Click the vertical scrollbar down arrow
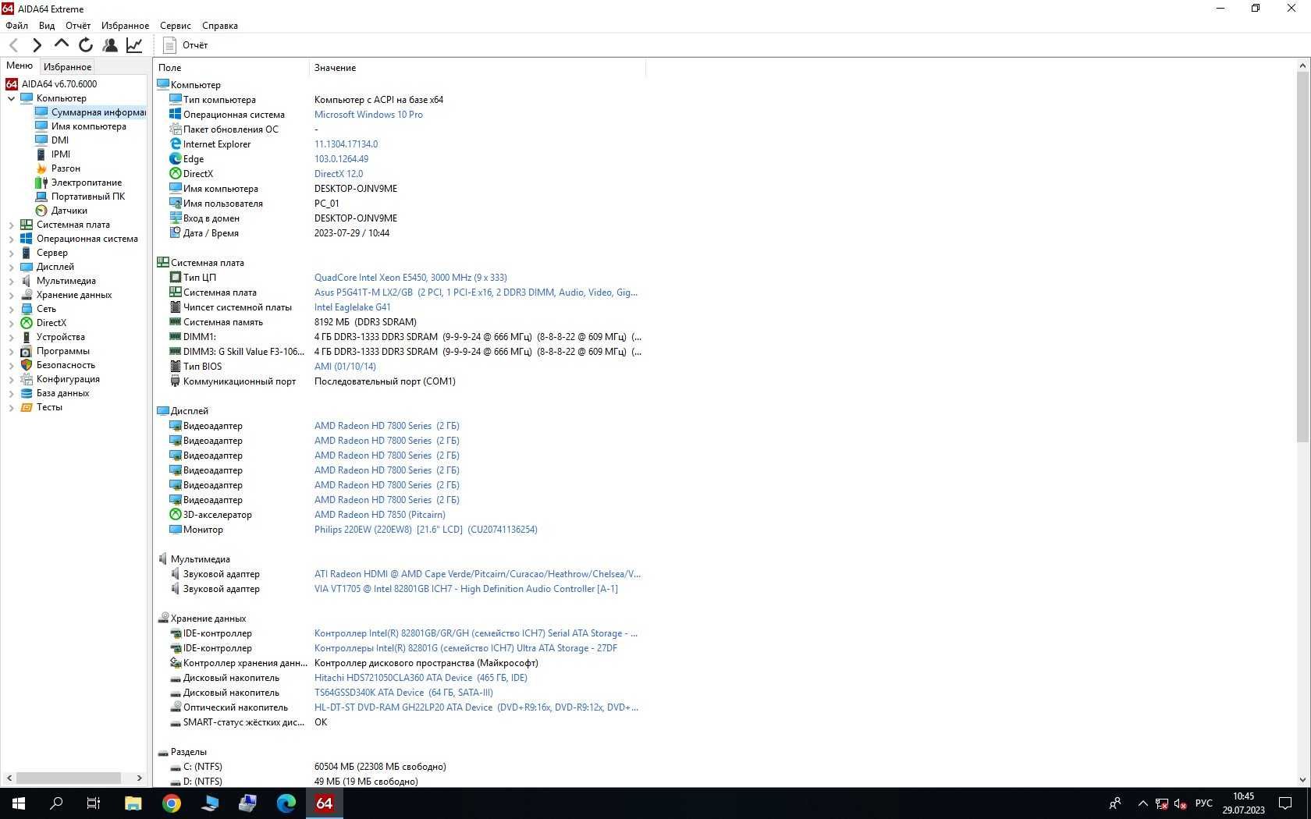Screen dimensions: 1311x819 coord(1302,779)
